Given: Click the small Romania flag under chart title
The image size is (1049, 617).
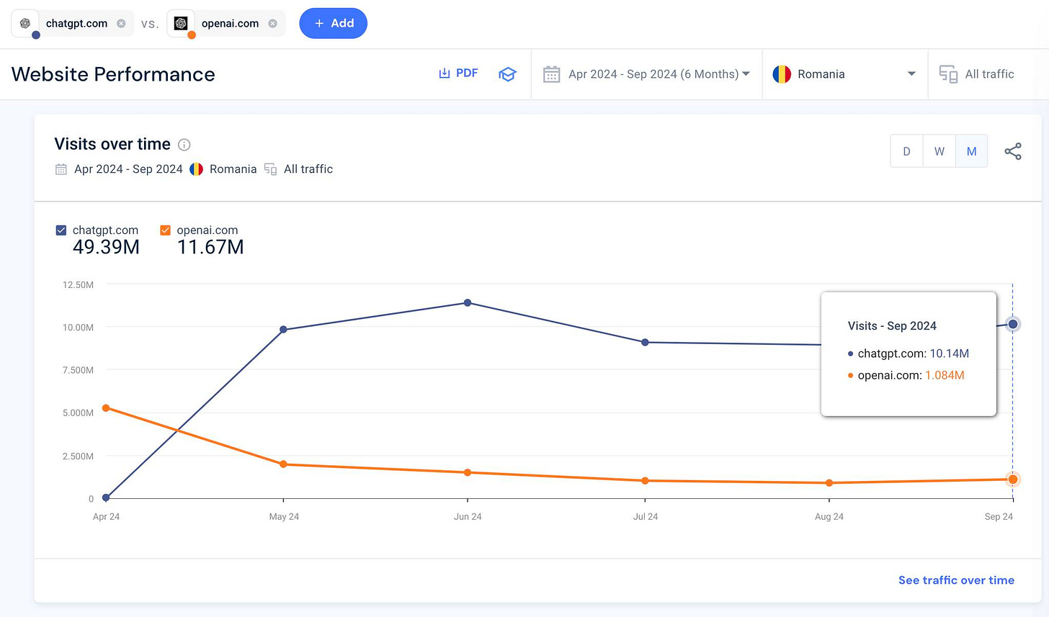Looking at the screenshot, I should (x=196, y=169).
